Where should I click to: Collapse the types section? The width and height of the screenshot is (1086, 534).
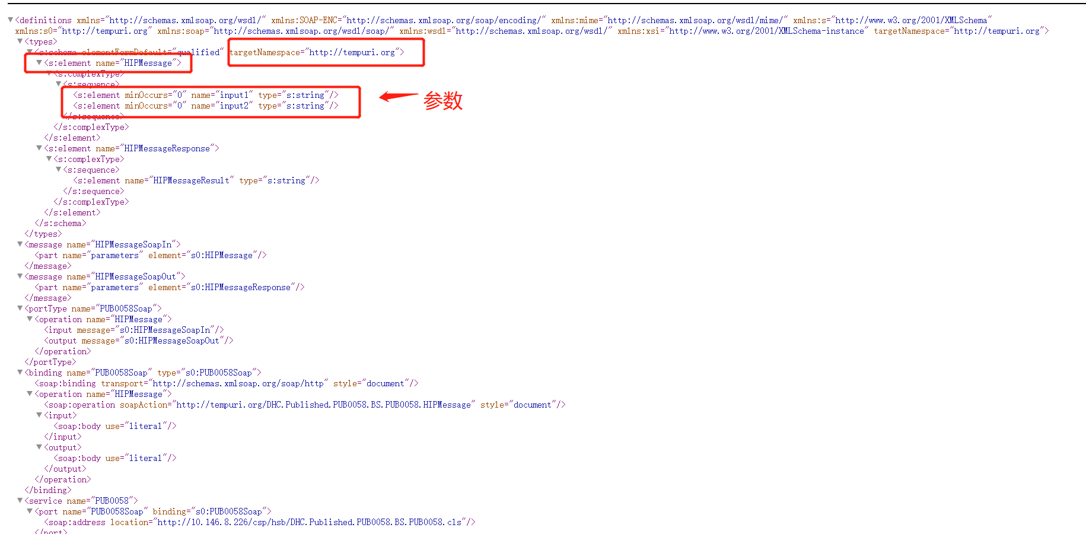(x=20, y=42)
